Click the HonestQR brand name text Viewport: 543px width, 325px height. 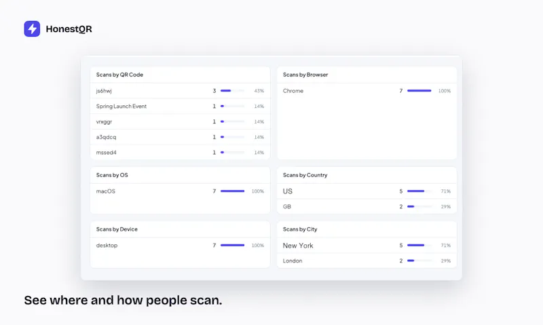(69, 29)
